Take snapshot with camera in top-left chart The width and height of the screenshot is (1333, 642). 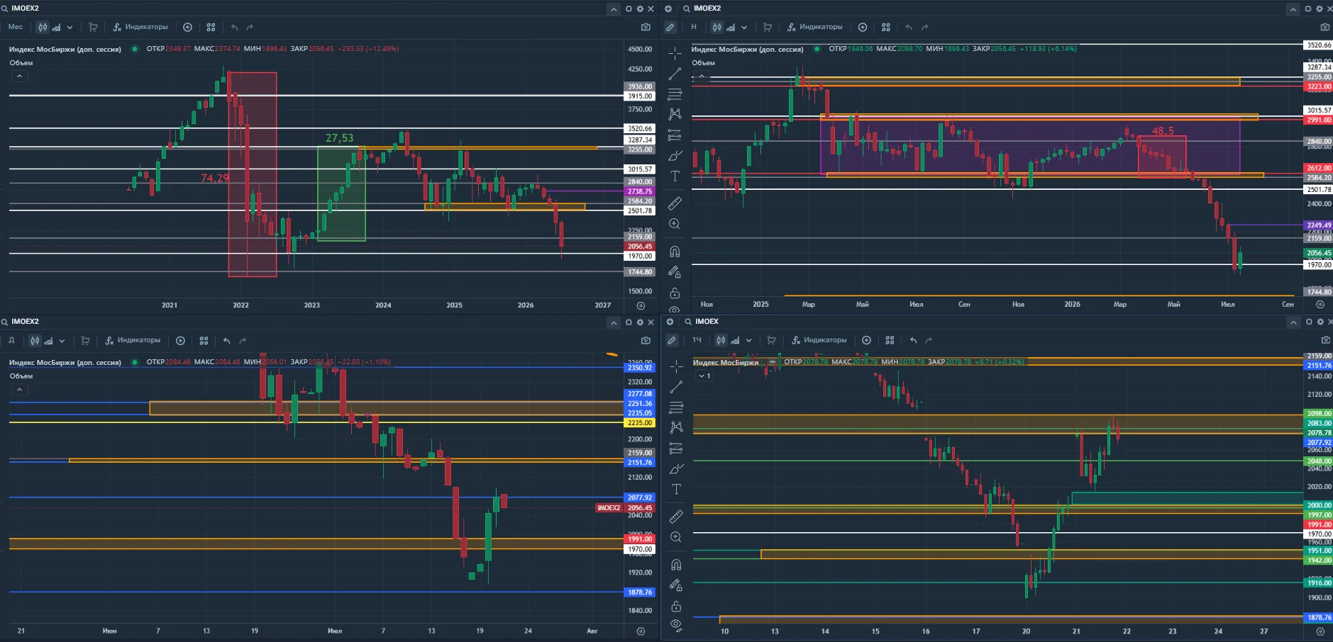[x=646, y=27]
